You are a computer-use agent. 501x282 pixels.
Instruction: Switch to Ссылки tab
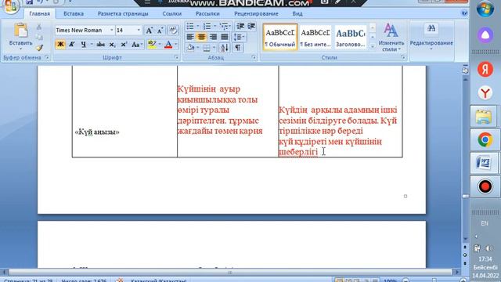(172, 14)
